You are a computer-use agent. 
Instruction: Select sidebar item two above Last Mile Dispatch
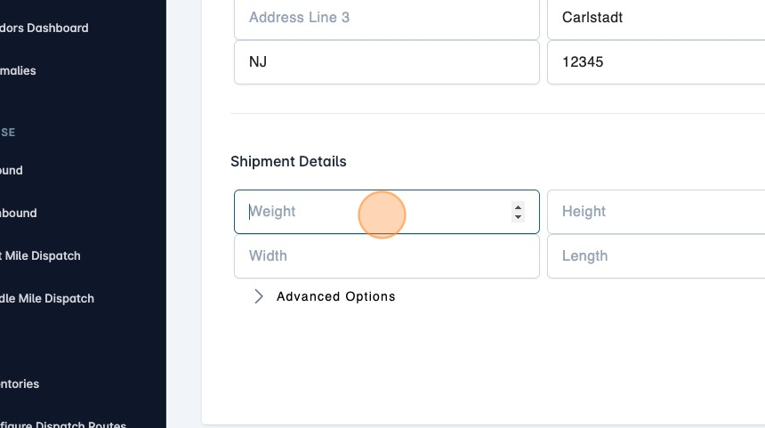pos(12,170)
